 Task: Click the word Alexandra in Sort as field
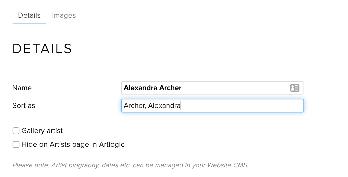pos(164,106)
